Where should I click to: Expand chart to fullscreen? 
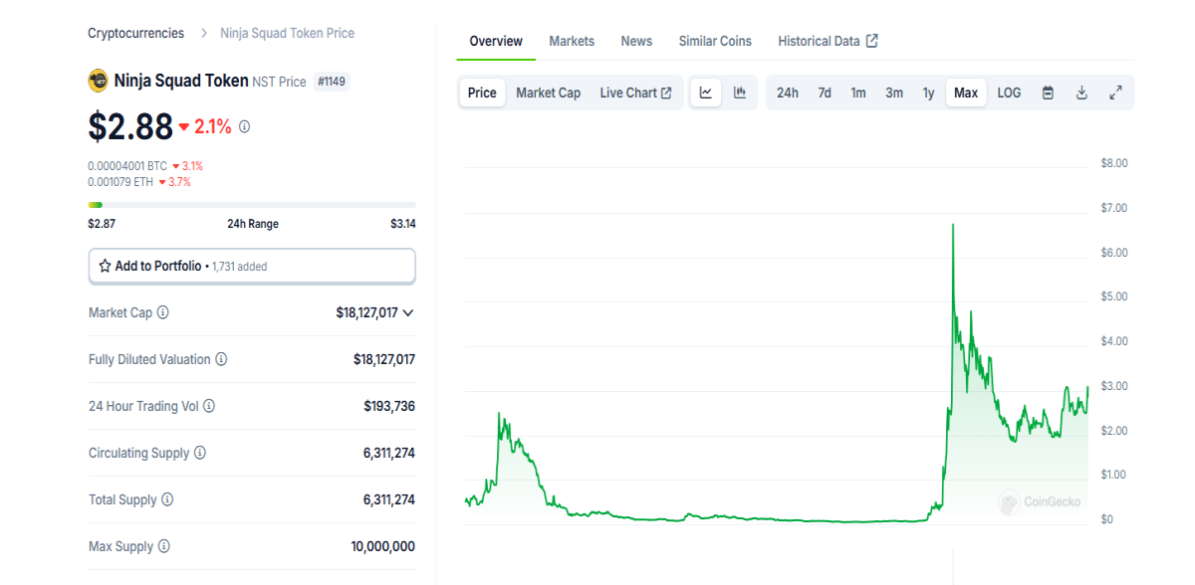[x=1115, y=93]
